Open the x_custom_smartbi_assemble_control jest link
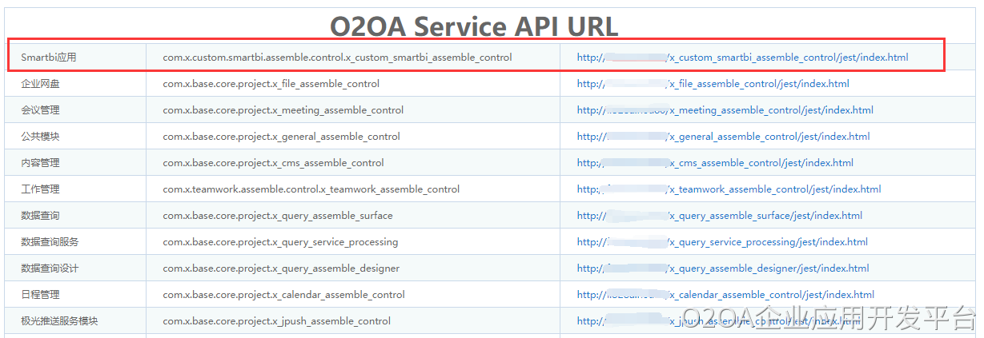 pyautogui.click(x=742, y=58)
